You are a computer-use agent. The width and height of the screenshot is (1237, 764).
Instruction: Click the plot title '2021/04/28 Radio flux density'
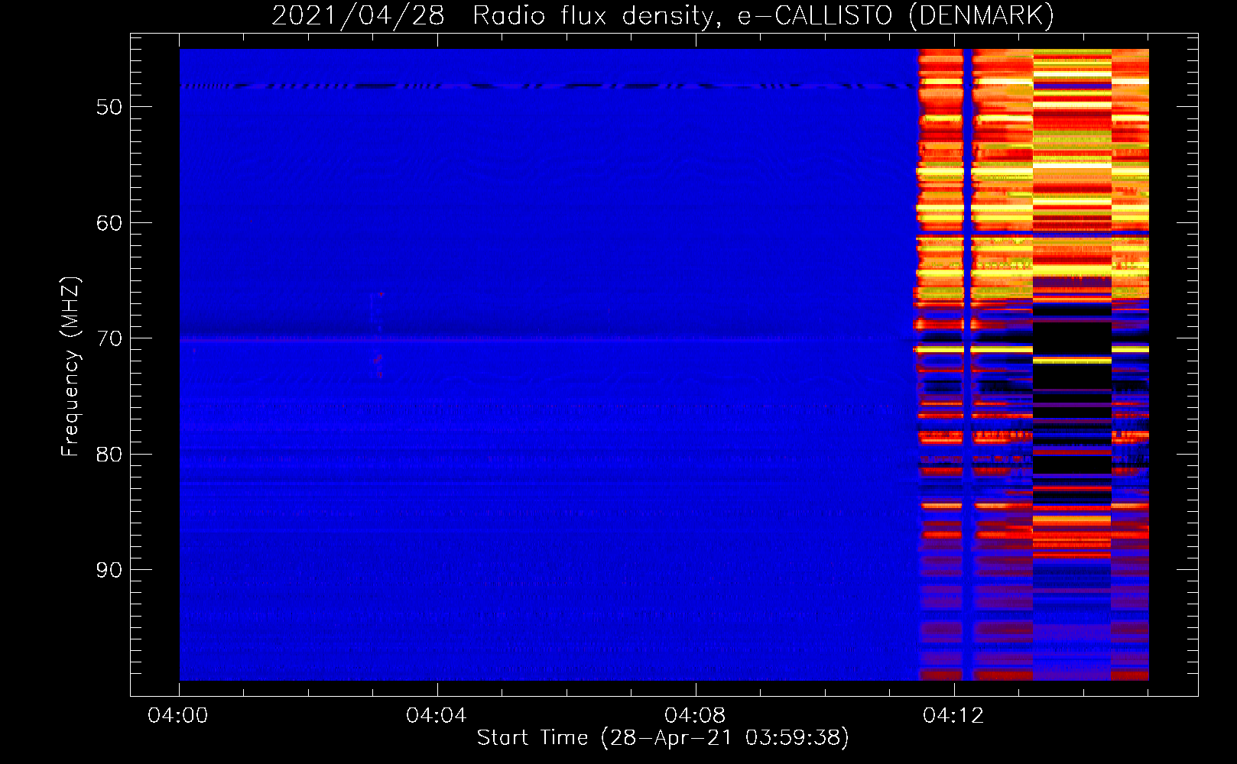pyautogui.click(x=496, y=16)
